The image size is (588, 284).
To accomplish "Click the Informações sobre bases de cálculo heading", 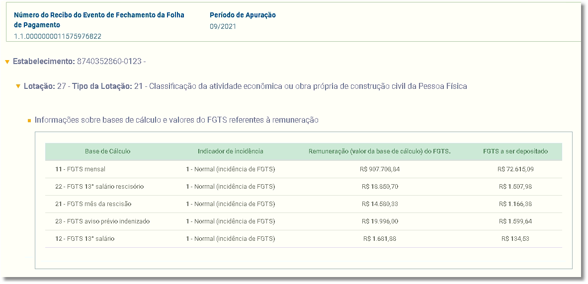I will pyautogui.click(x=176, y=120).
